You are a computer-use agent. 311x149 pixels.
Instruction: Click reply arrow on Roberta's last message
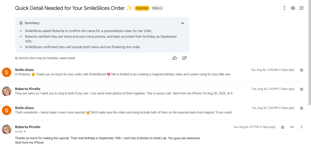[292, 127]
